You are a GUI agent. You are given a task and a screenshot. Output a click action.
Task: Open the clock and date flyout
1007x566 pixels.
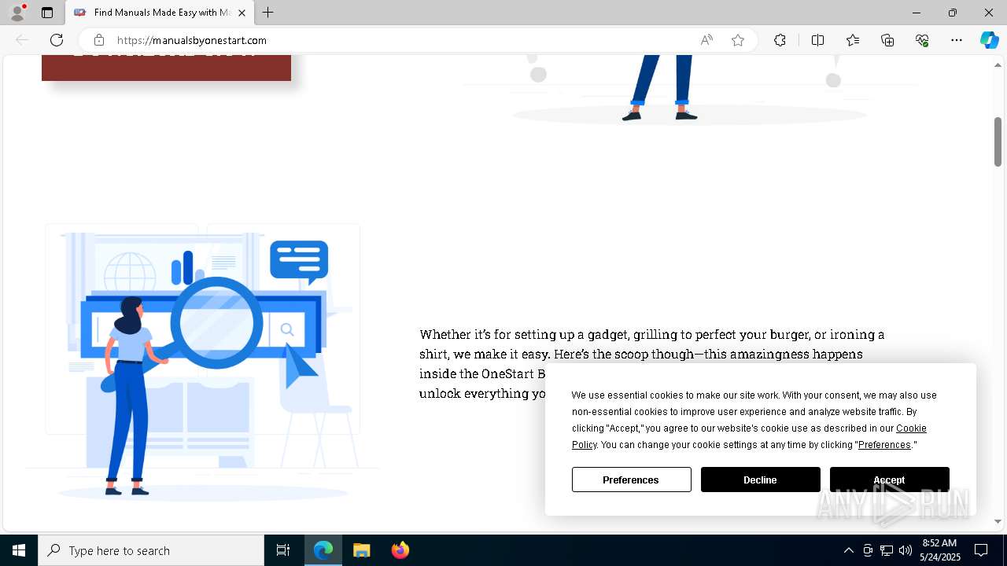coord(940,550)
